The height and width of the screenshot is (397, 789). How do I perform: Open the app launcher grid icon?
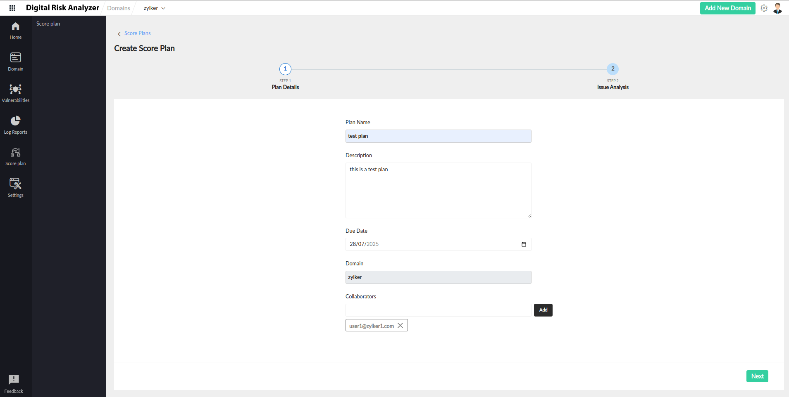tap(12, 8)
